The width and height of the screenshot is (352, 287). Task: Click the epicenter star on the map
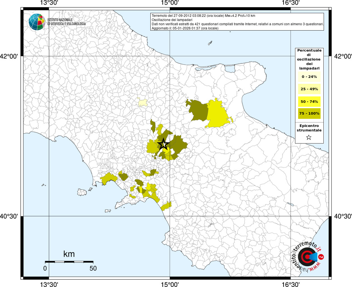(164, 145)
